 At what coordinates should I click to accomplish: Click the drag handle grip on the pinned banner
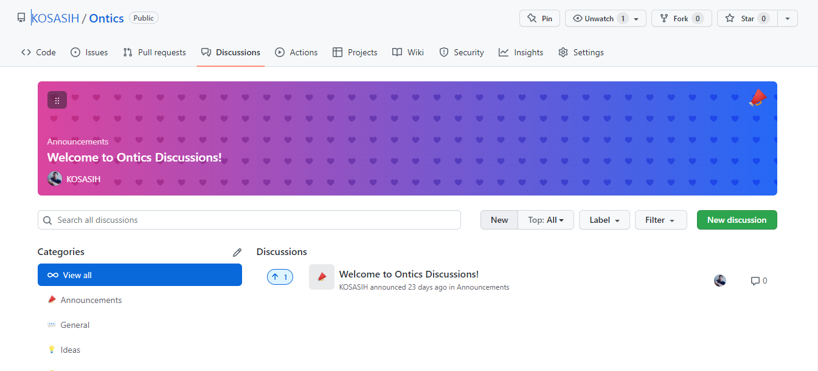pyautogui.click(x=57, y=100)
